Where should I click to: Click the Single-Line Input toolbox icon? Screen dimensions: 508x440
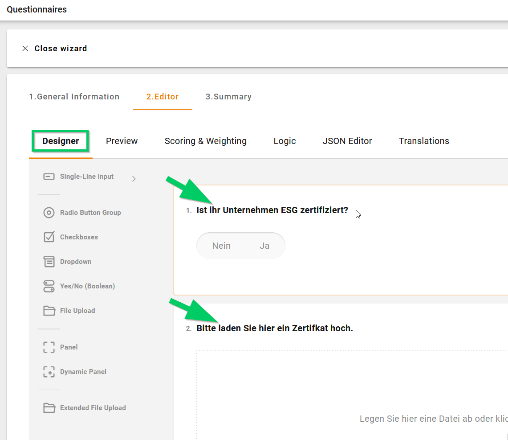point(49,177)
